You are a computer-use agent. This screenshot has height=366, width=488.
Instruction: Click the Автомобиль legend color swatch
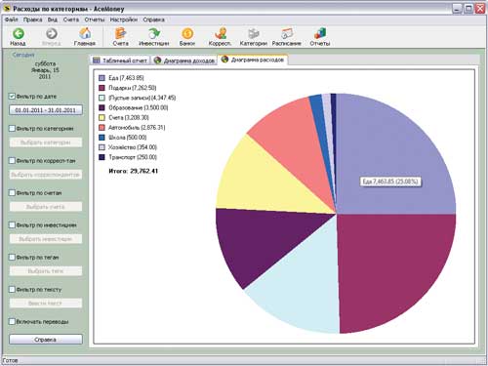(x=102, y=128)
